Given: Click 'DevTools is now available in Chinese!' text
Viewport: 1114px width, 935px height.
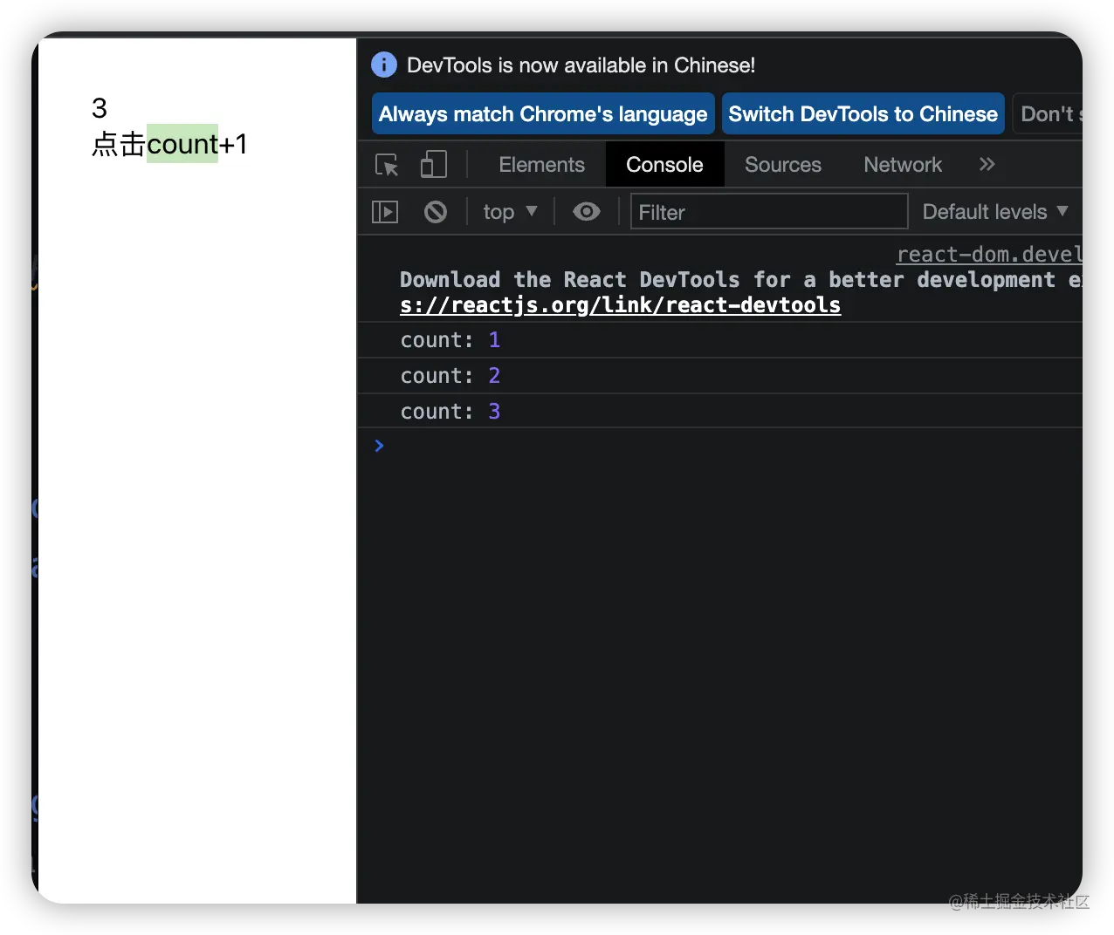Looking at the screenshot, I should (581, 65).
